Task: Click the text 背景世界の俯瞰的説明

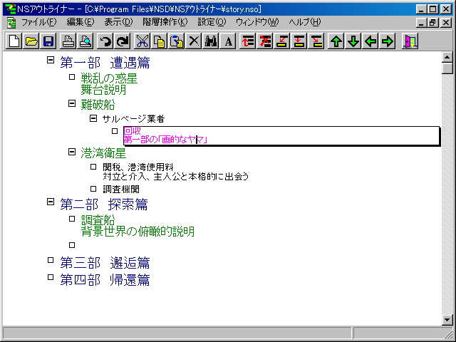Action: point(138,232)
